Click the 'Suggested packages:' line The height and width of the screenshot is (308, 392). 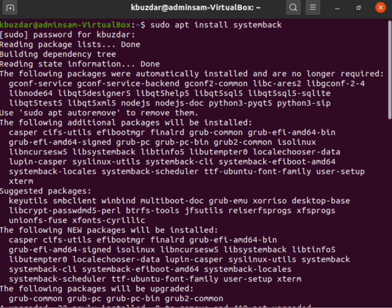point(46,191)
